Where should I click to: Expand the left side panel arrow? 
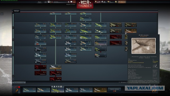pos(2,14)
